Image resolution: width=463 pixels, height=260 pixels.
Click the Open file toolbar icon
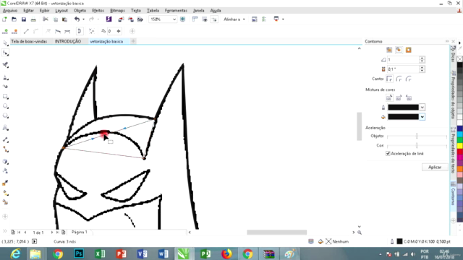click(x=14, y=19)
